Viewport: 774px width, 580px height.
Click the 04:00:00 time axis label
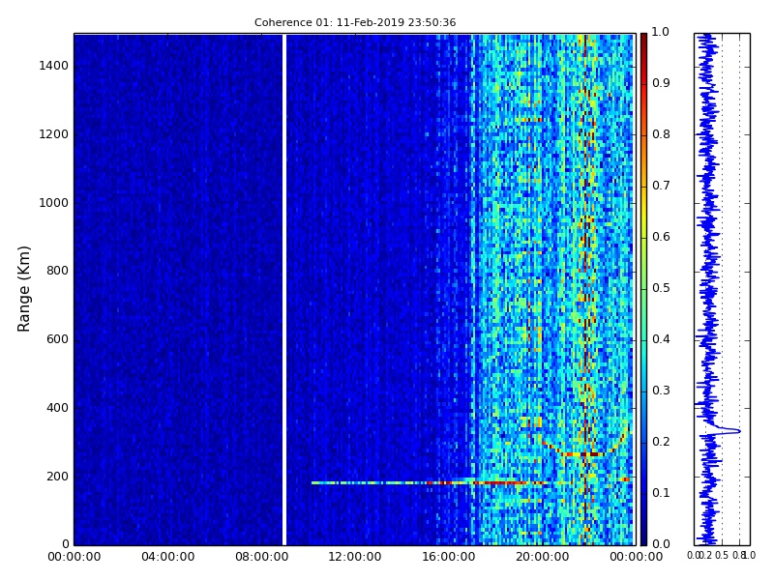(167, 557)
